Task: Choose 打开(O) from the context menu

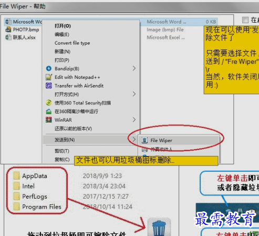Action: coord(63,26)
